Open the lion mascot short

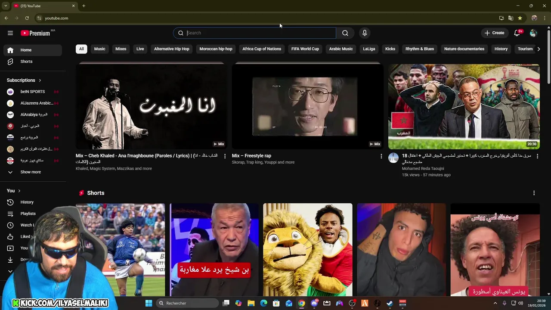tap(307, 250)
